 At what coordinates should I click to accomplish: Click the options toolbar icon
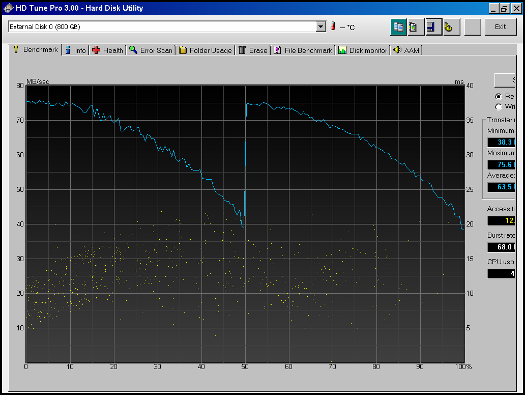pyautogui.click(x=451, y=27)
